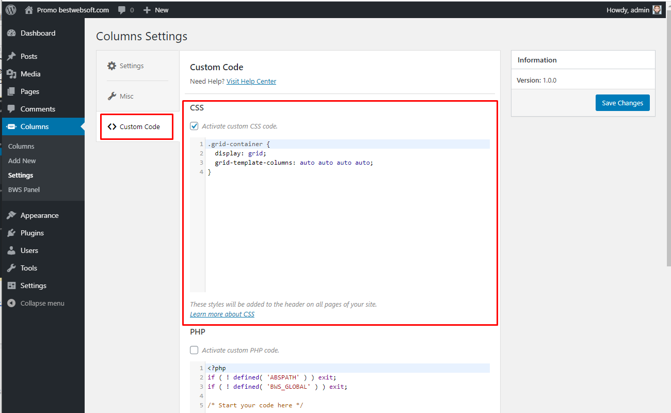
Task: Click Howdy, admin account text
Action: click(628, 10)
